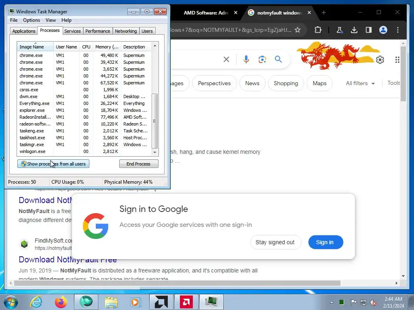Click the Chrome page vertical scrollbar thumb
This screenshot has width=414, height=310.
tap(403, 73)
